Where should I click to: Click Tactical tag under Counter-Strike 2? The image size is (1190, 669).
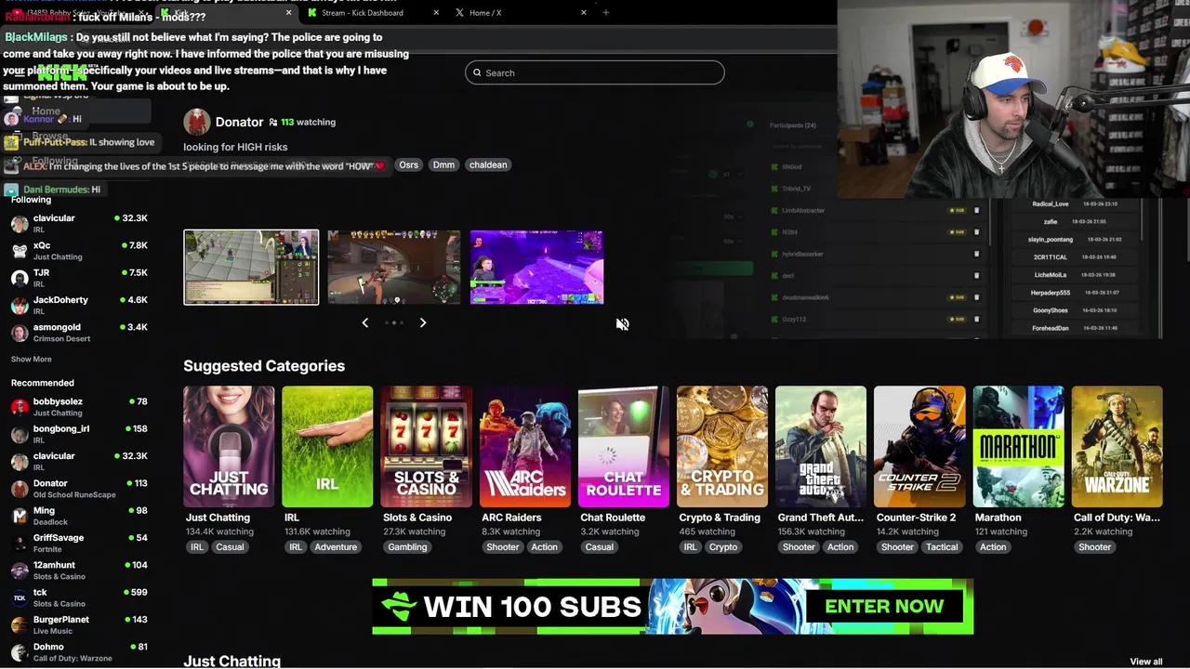coord(942,547)
